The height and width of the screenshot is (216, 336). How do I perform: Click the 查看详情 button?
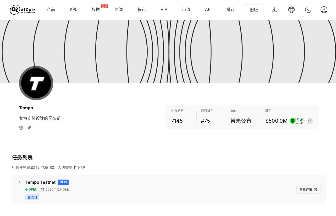tap(308, 190)
